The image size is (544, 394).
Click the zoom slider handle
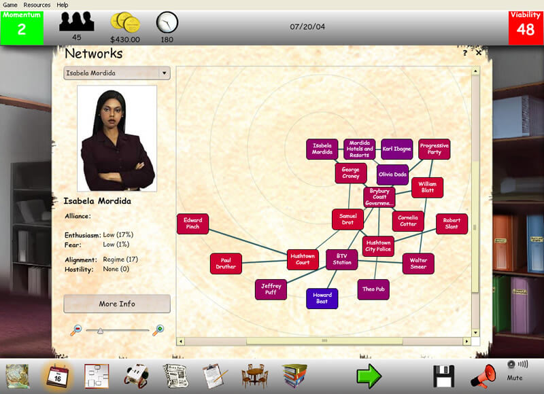click(100, 330)
